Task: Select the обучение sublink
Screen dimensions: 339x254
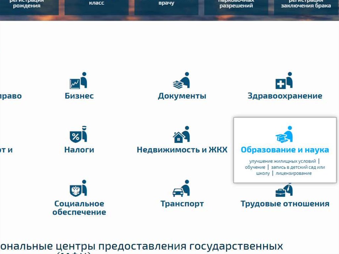Action: coord(255,167)
